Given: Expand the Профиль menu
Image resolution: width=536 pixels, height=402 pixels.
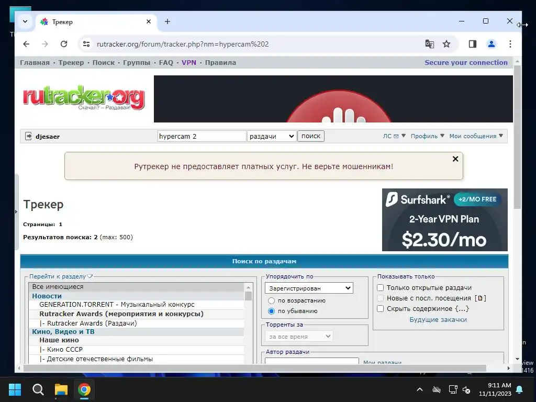Looking at the screenshot, I should 428,136.
